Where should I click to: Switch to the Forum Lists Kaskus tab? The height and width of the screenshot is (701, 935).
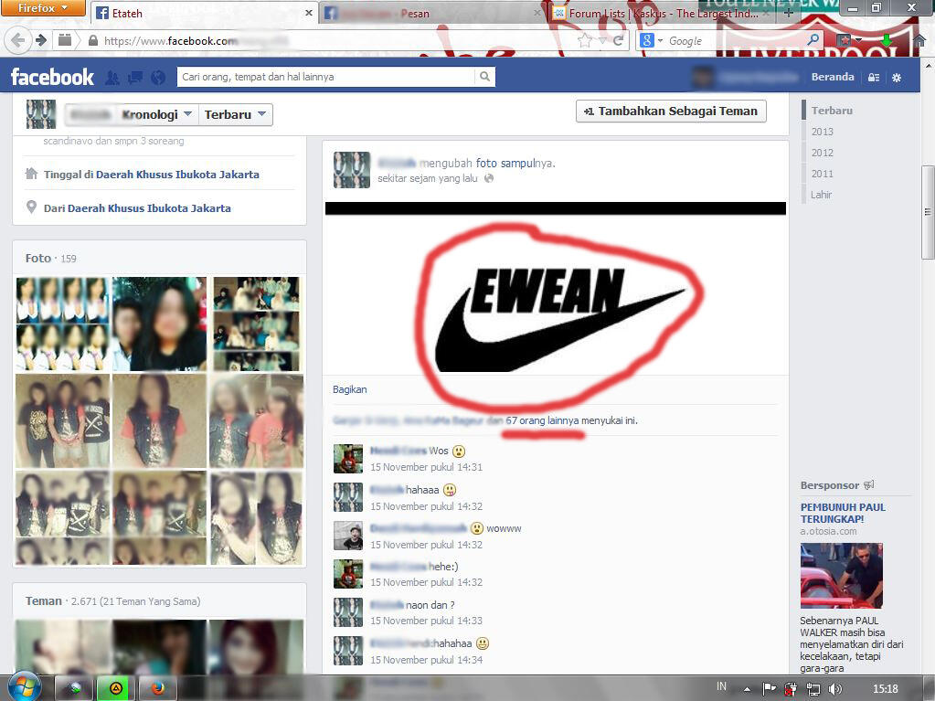coord(662,13)
